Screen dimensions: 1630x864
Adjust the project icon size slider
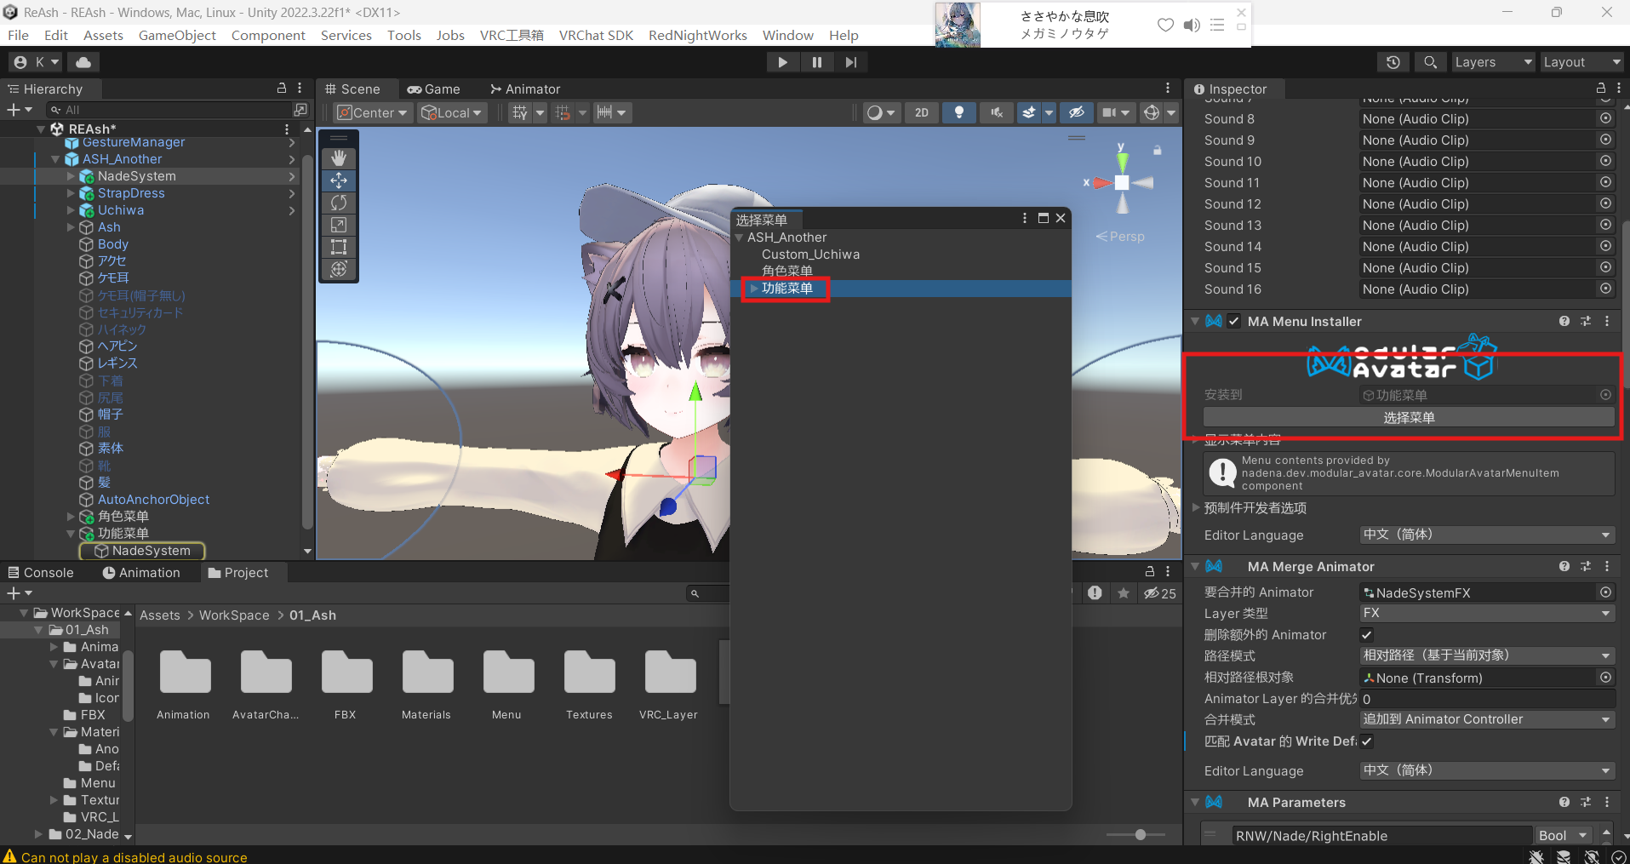pyautogui.click(x=1140, y=835)
